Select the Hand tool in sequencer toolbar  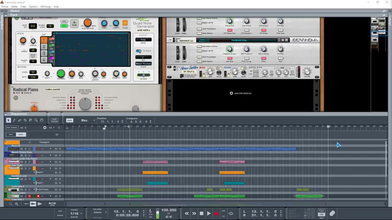[42, 120]
